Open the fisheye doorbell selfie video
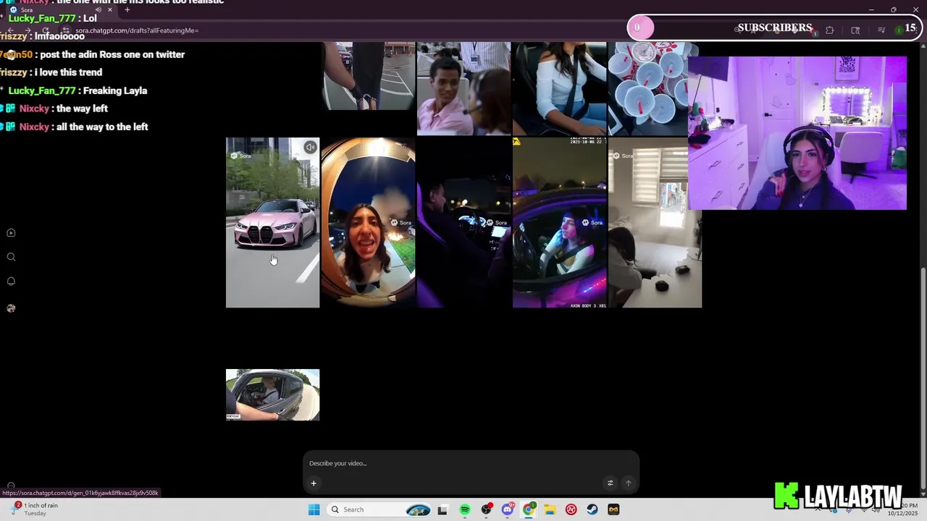The image size is (927, 521). coord(368,222)
